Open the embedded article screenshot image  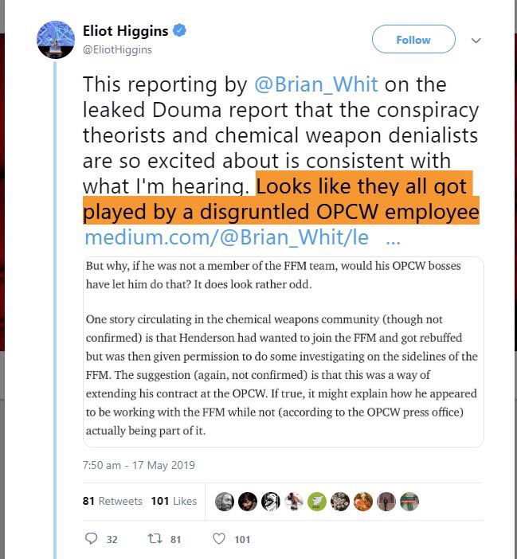284,351
